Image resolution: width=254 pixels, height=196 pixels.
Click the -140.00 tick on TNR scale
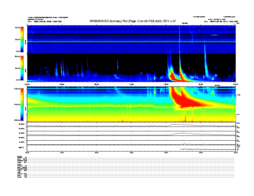pyautogui.click(x=17, y=104)
